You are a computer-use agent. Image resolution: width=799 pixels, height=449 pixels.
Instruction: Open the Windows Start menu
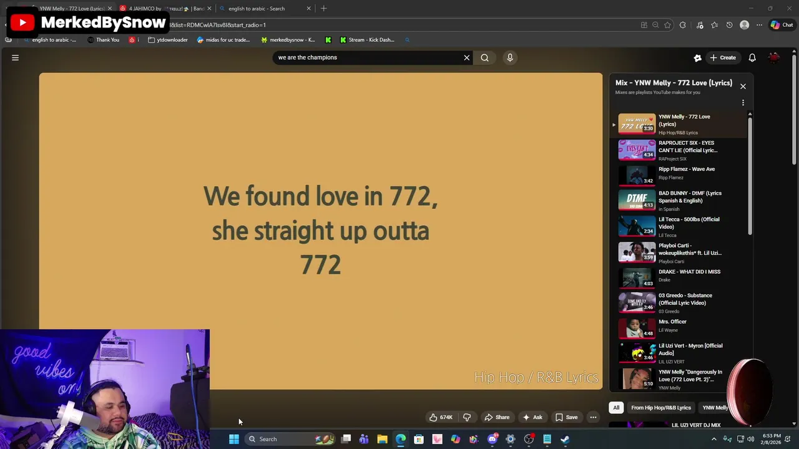click(x=233, y=439)
